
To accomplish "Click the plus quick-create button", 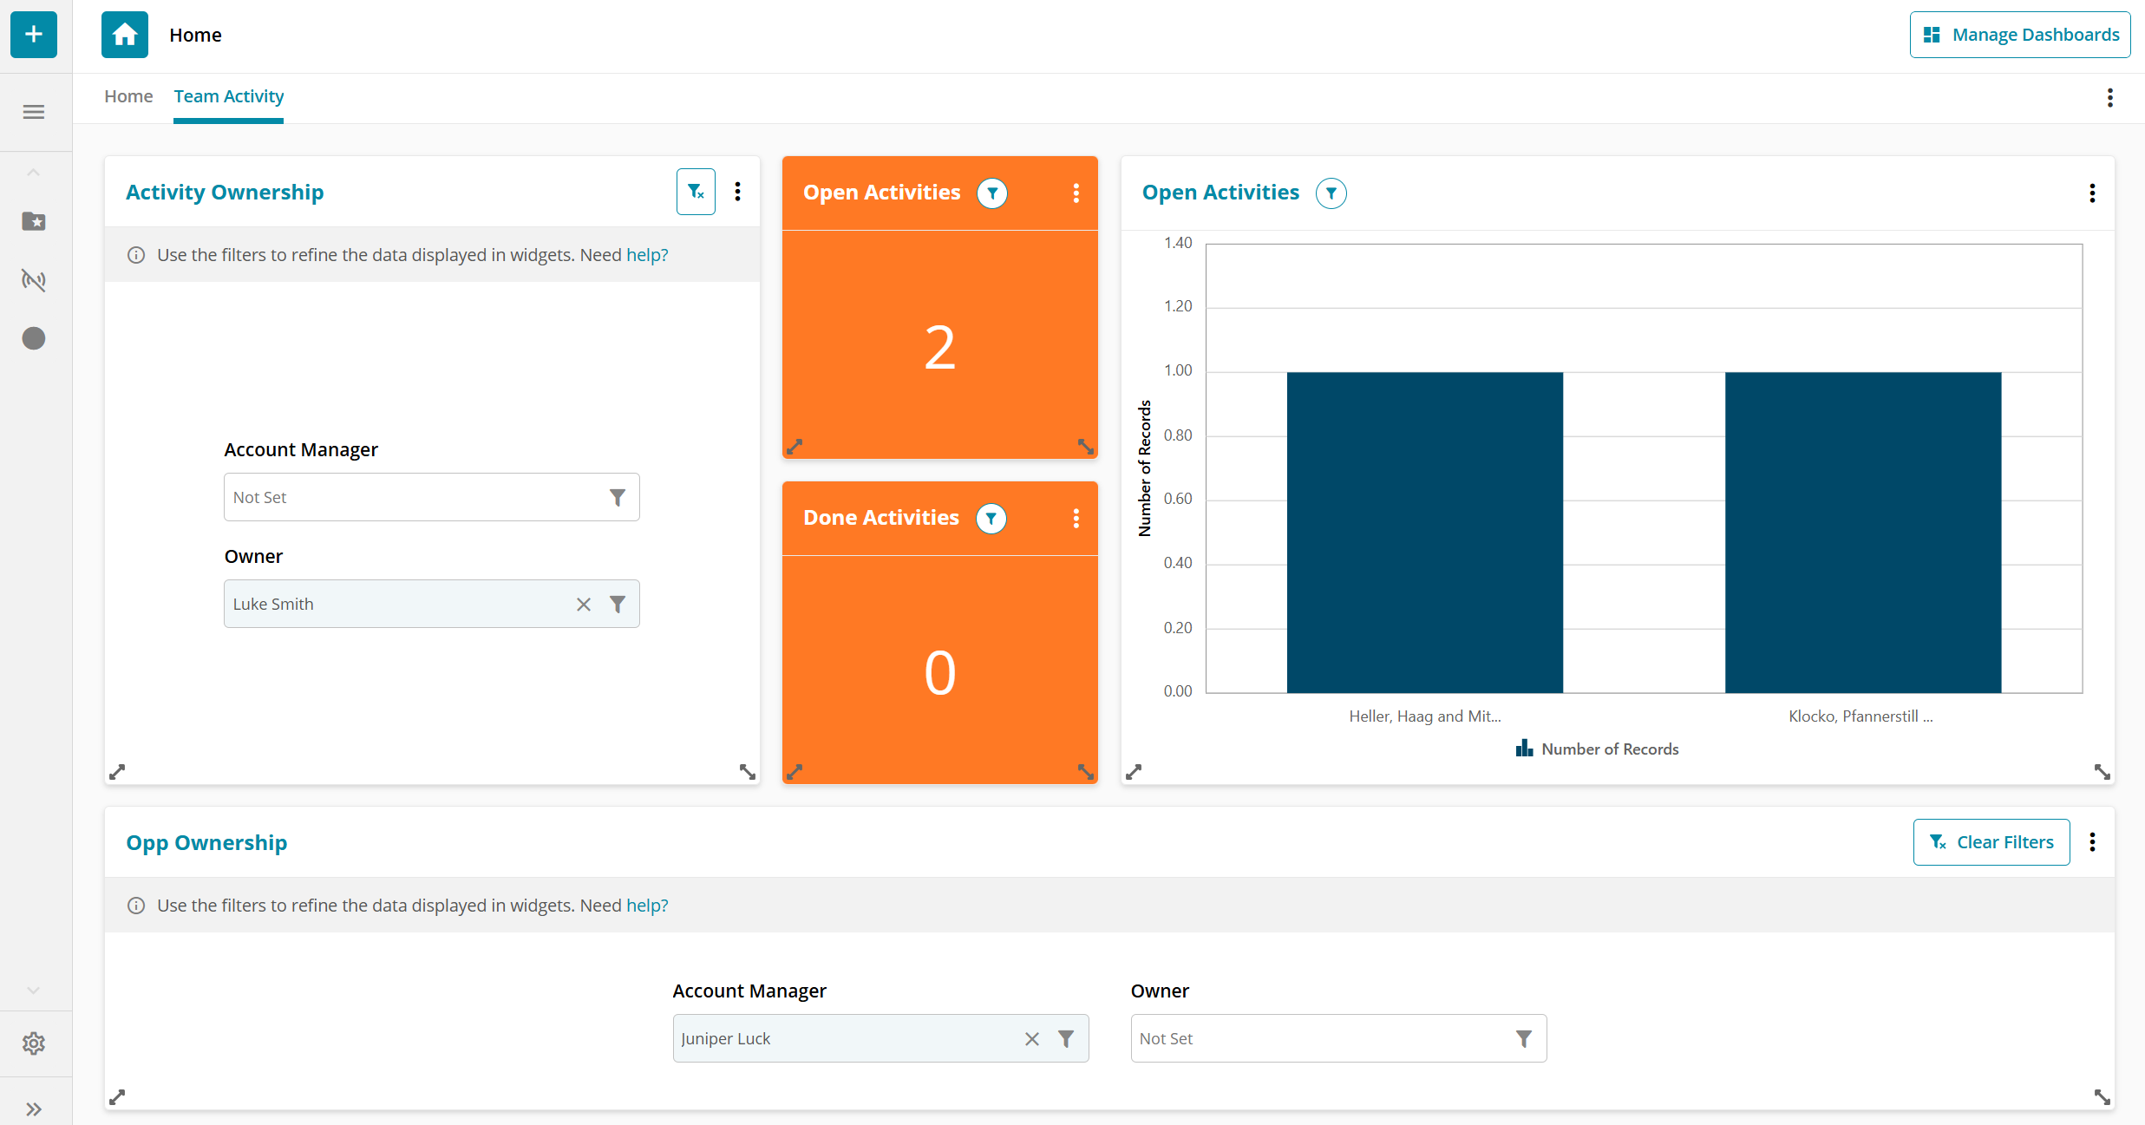I will pyautogui.click(x=34, y=35).
